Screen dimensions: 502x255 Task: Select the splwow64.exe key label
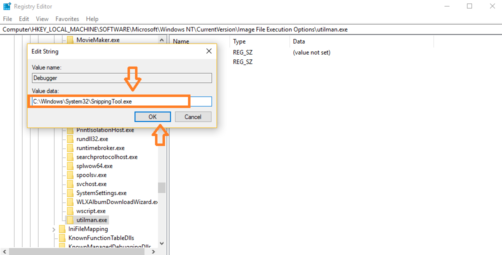point(94,166)
